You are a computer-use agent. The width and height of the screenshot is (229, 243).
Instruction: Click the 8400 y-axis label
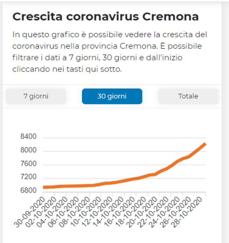click(x=29, y=137)
